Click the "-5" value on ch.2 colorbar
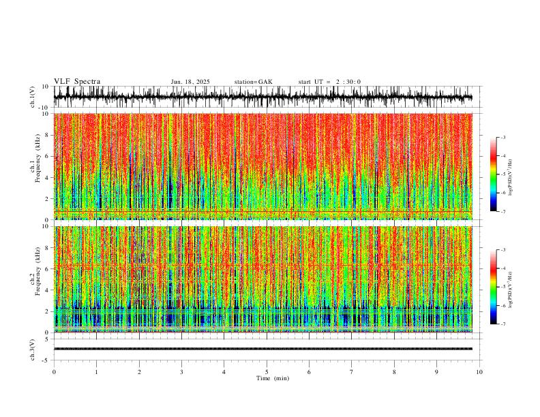Image resolution: width=540 pixels, height=417 pixels. (503, 287)
